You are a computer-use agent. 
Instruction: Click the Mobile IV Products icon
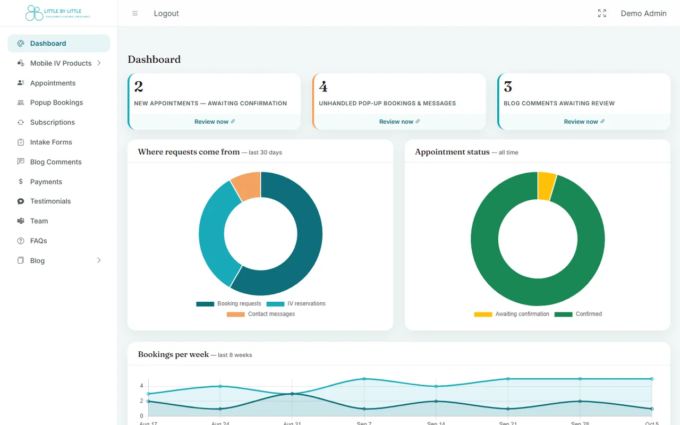click(21, 63)
